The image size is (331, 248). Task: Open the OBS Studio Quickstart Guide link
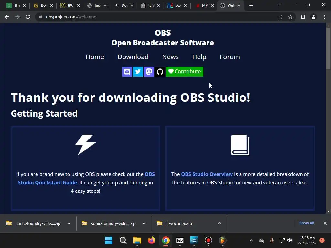48,183
